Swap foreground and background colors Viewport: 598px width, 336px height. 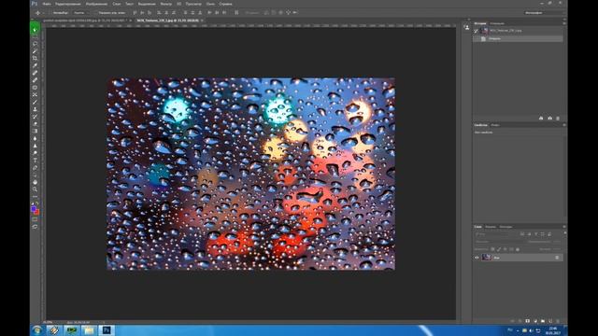point(37,203)
